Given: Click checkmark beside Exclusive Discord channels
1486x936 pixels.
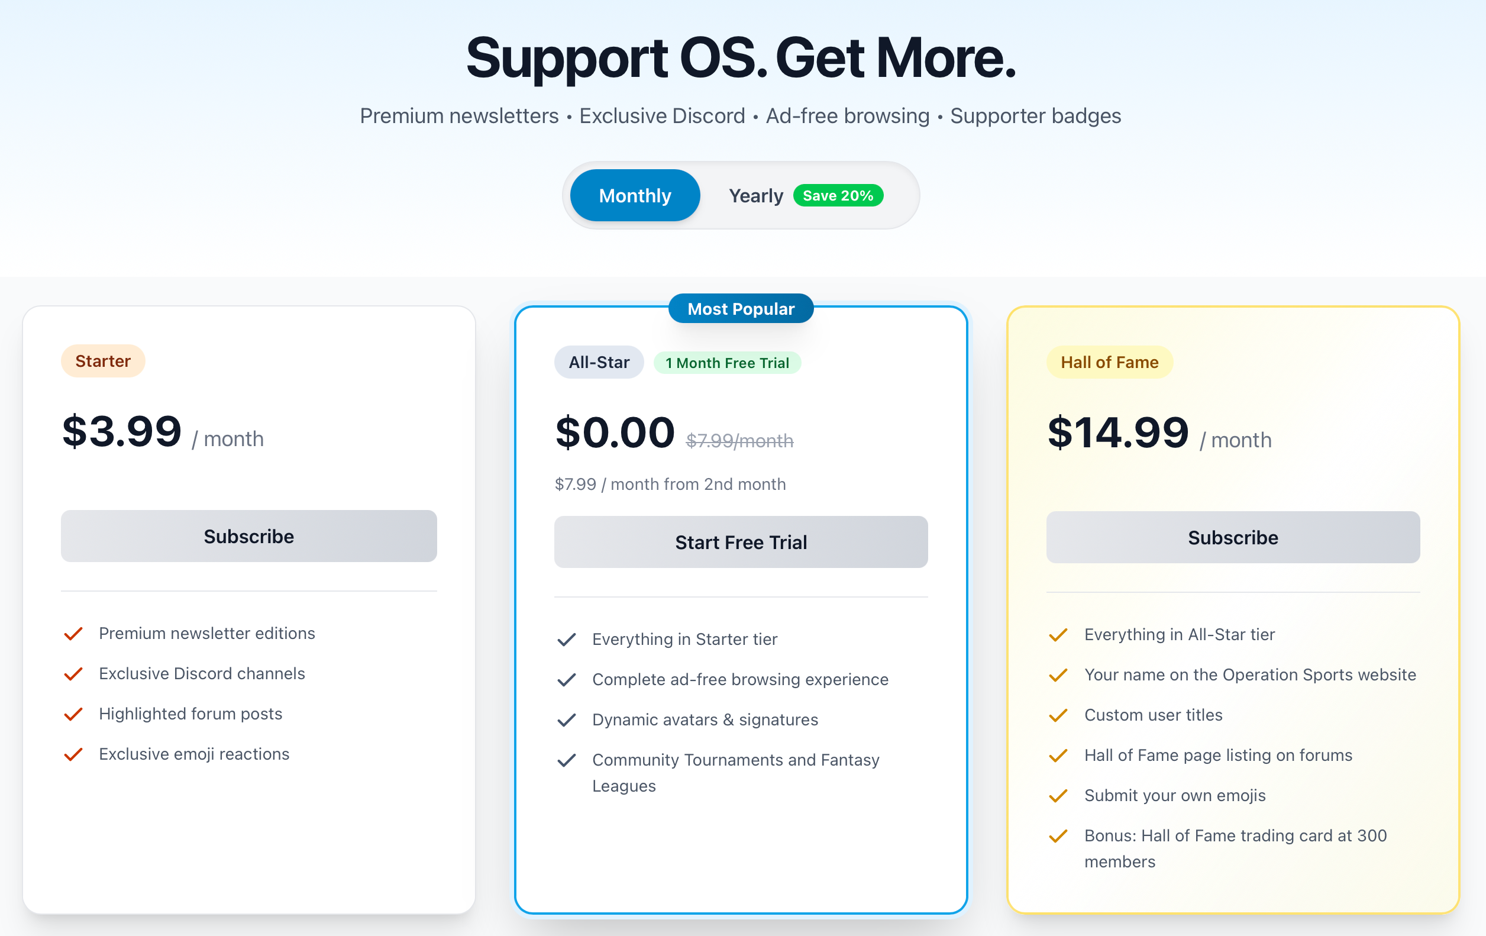Looking at the screenshot, I should pyautogui.click(x=73, y=674).
